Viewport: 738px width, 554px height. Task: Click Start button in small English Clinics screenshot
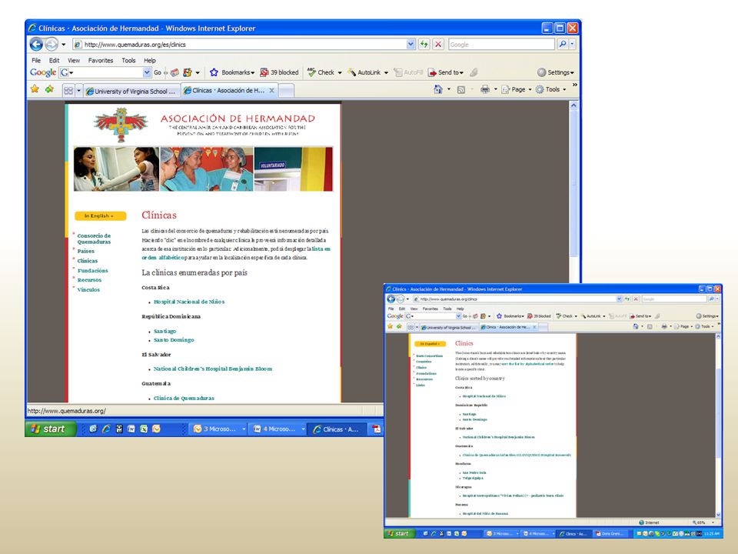tap(400, 533)
